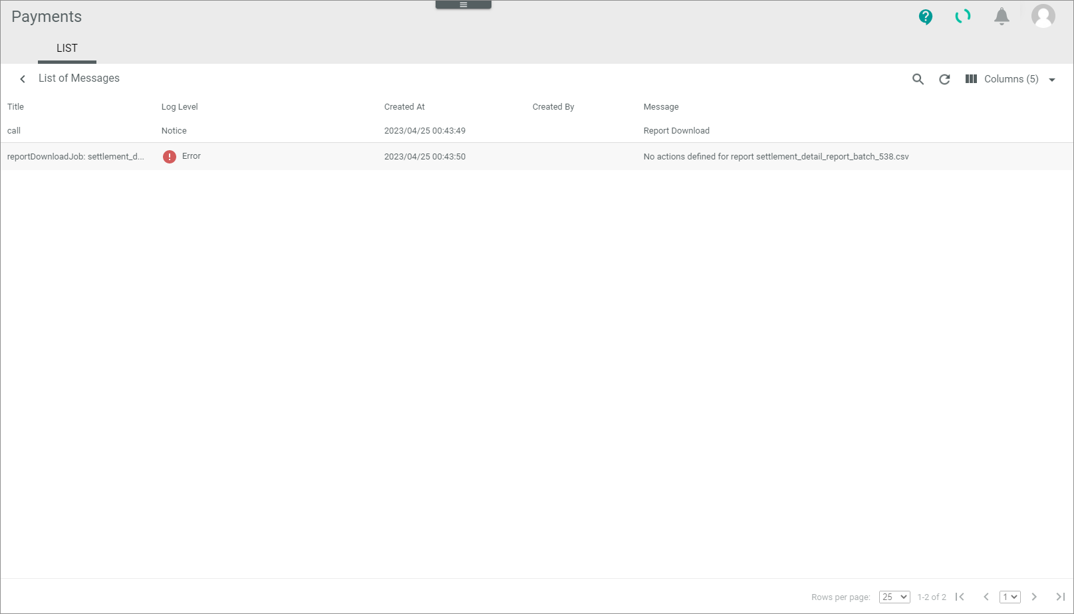Open the help question mark icon
Screen dimensions: 1074x614
[925, 17]
